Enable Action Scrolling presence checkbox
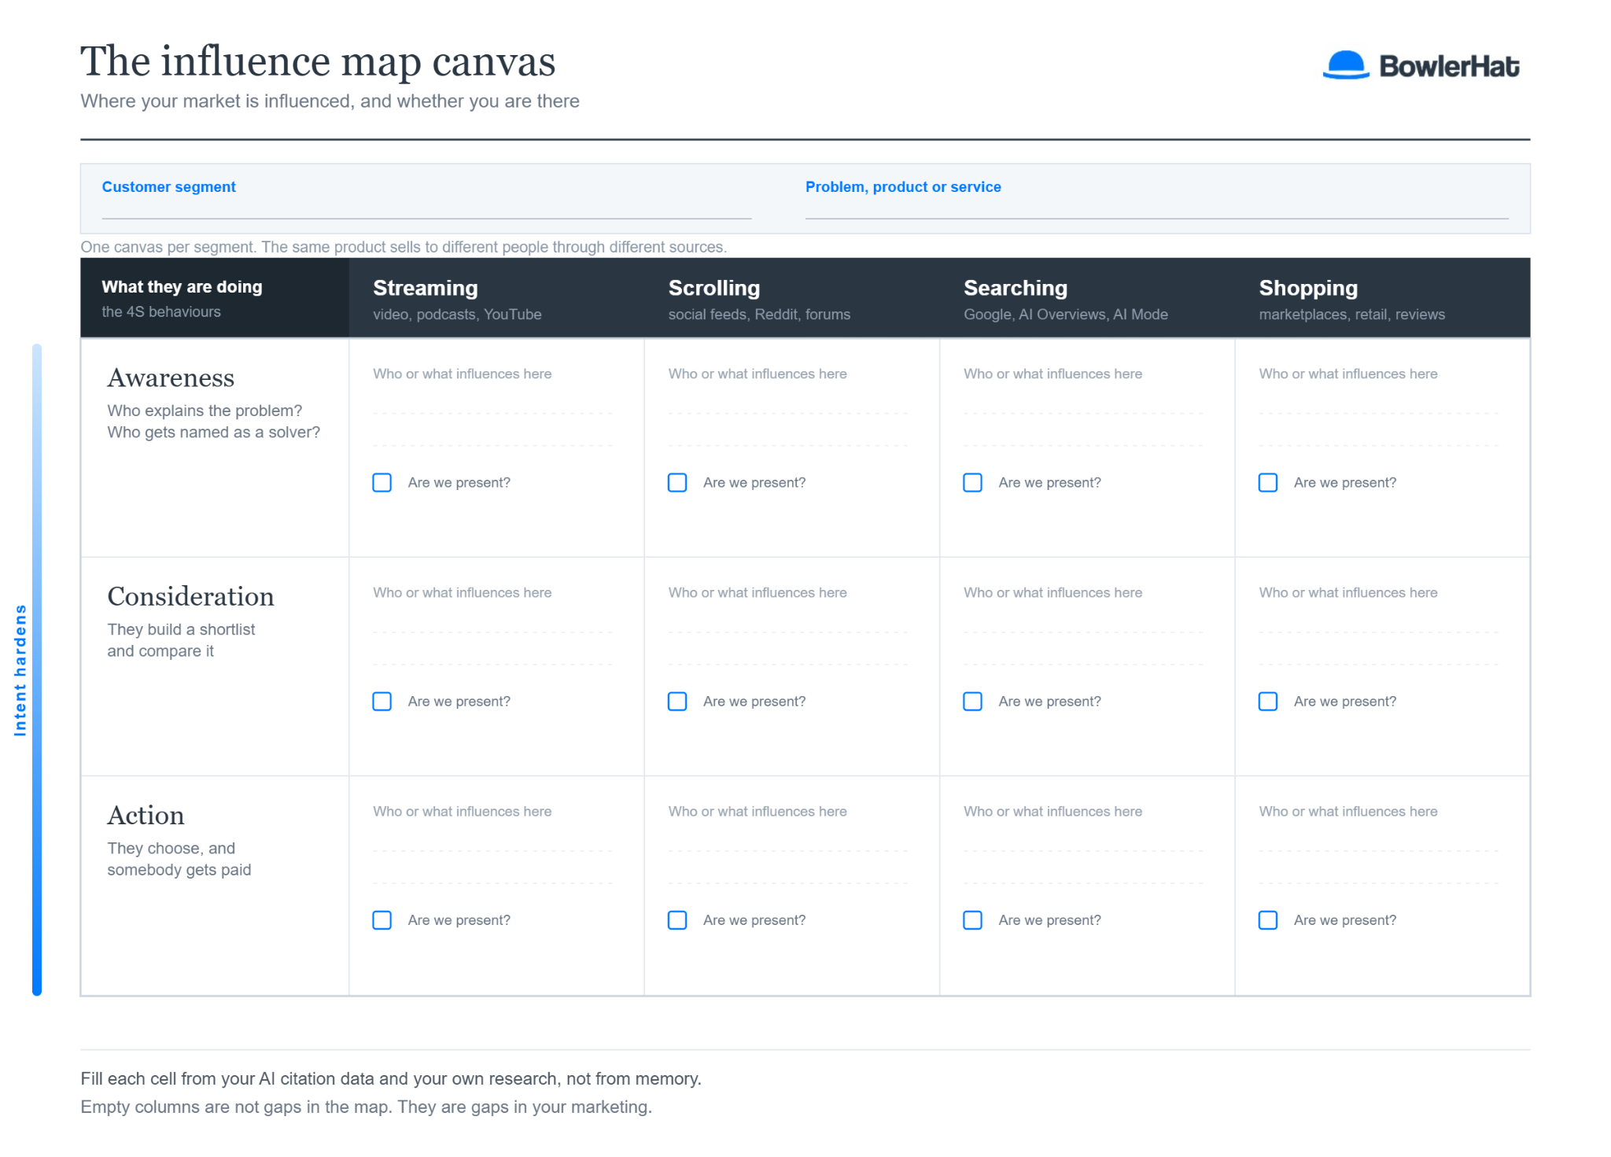 (677, 919)
